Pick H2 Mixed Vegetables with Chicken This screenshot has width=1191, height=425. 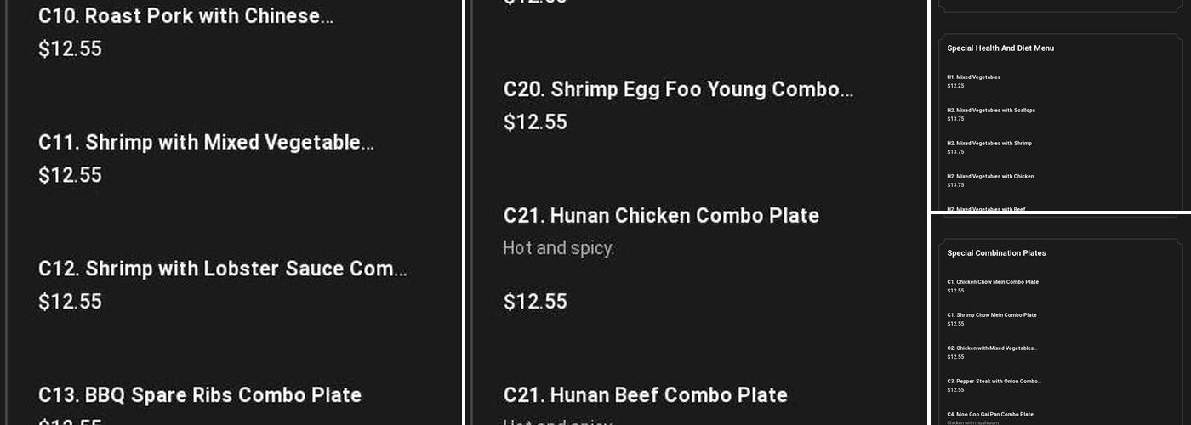[x=990, y=177]
